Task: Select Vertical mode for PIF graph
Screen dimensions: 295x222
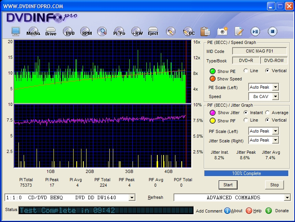Action: click(267, 120)
